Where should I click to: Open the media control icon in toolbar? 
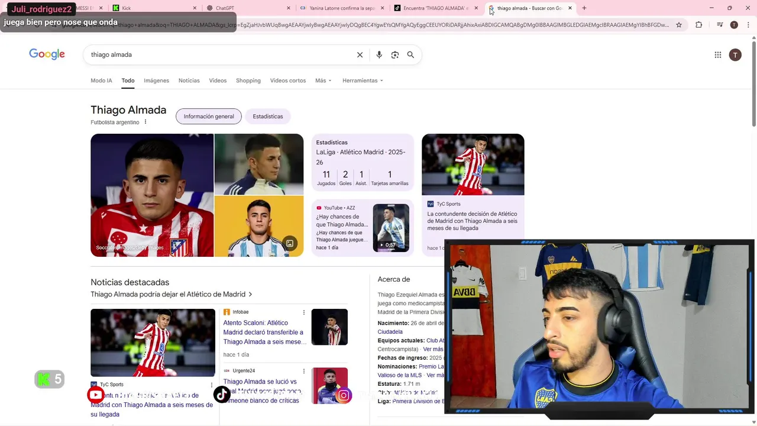[720, 25]
